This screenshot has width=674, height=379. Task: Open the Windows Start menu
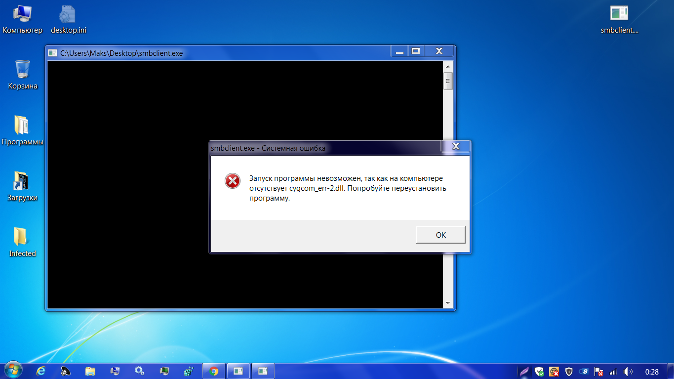click(13, 371)
